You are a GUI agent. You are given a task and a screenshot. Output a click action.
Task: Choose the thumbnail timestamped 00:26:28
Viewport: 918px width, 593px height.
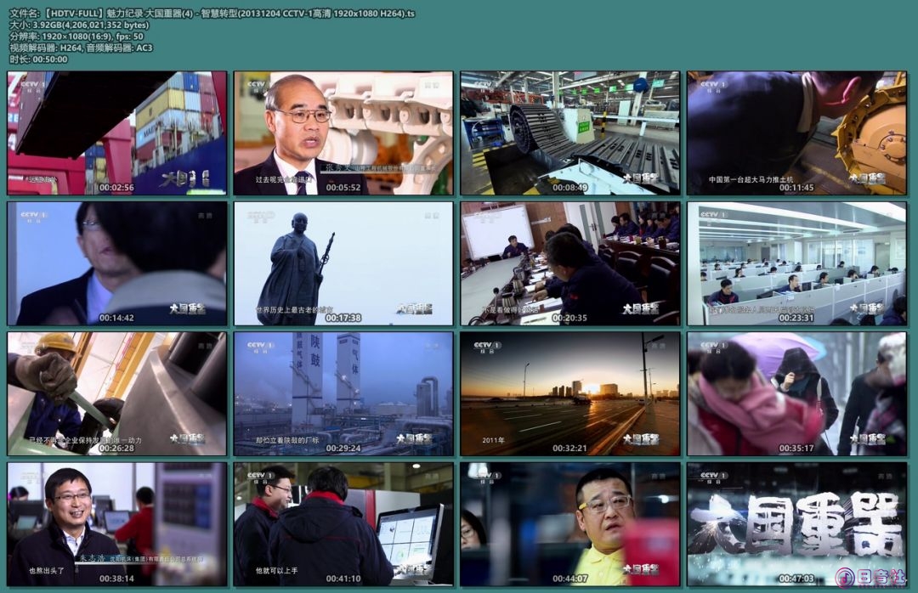pyautogui.click(x=117, y=394)
